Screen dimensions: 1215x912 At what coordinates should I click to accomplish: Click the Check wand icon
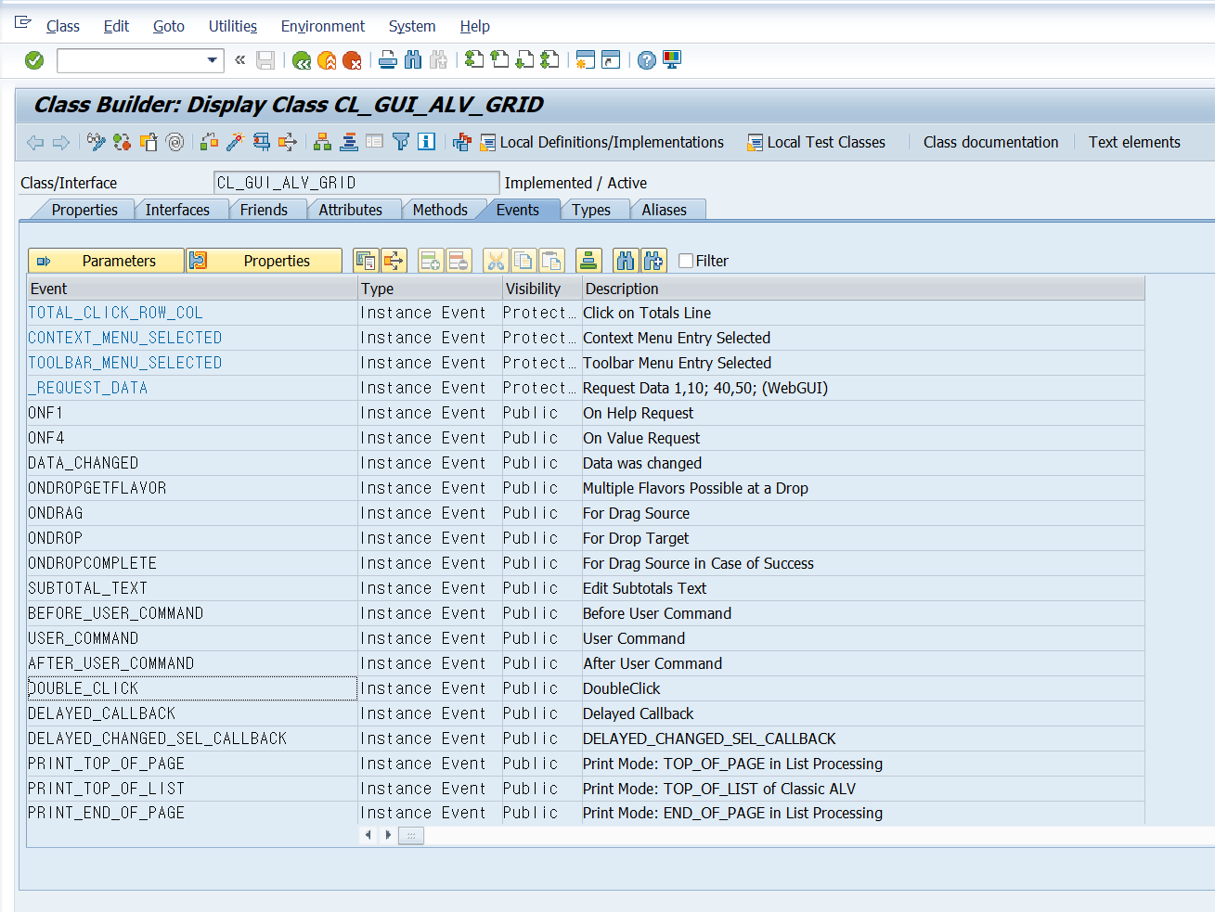(235, 142)
